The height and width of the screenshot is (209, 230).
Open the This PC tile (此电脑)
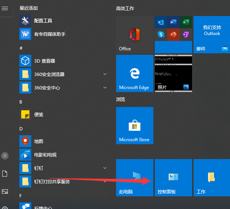point(135,178)
